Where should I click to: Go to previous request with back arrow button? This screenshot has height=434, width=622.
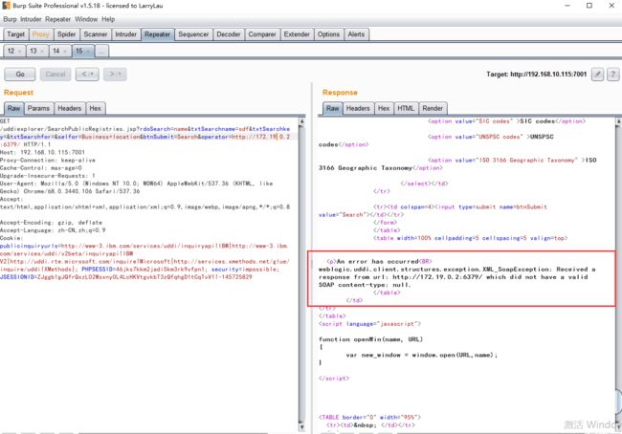pos(87,75)
